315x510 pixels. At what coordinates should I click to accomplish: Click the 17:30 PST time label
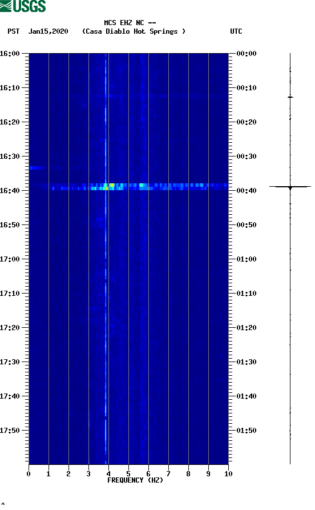tap(10, 362)
